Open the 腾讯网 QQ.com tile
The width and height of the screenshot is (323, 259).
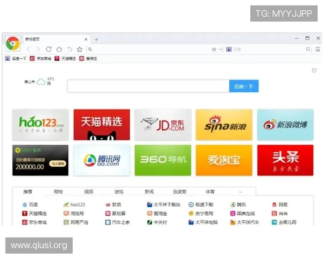[x=102, y=160]
